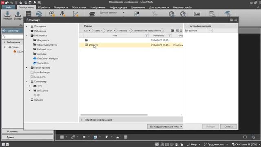Click the calculator icon in the ribbon
The height and width of the screenshot is (147, 261).
pyautogui.click(x=212, y=14)
